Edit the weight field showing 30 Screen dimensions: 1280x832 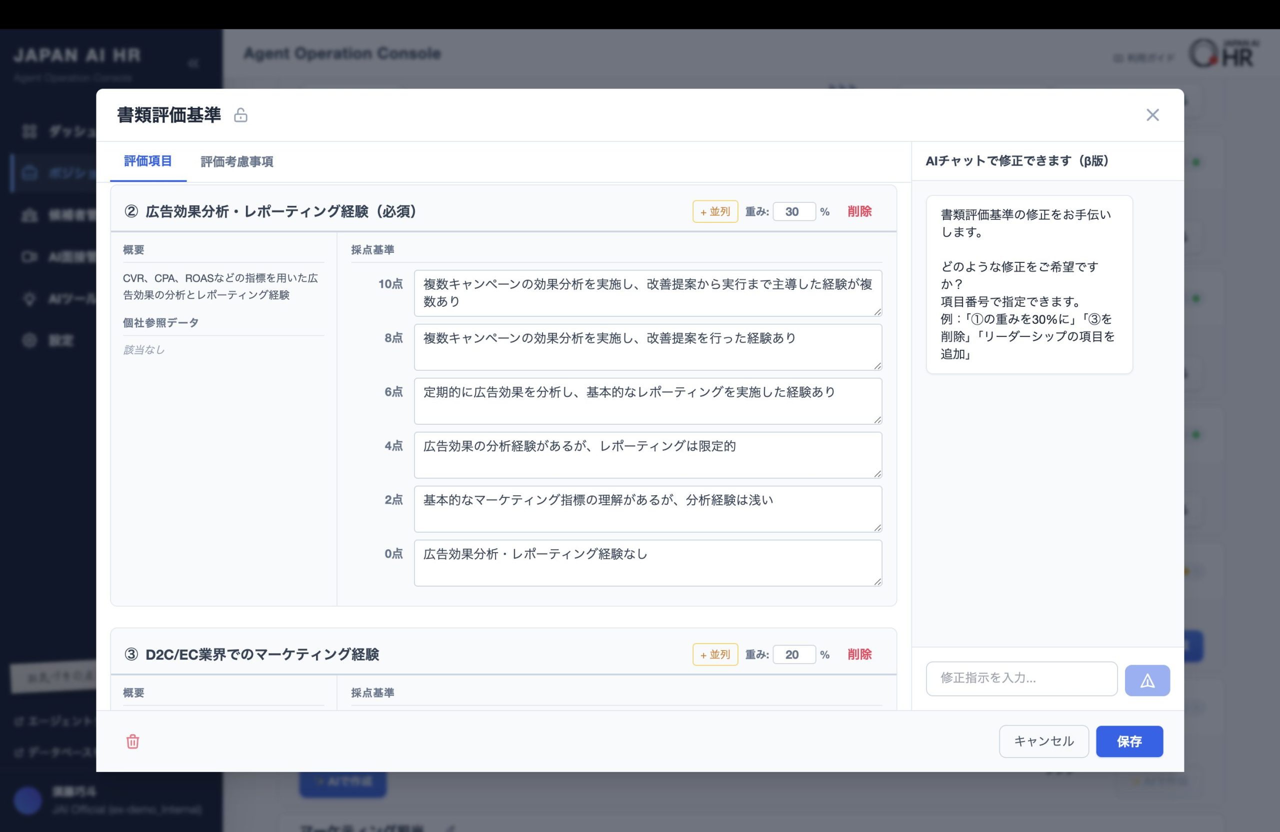pyautogui.click(x=794, y=212)
